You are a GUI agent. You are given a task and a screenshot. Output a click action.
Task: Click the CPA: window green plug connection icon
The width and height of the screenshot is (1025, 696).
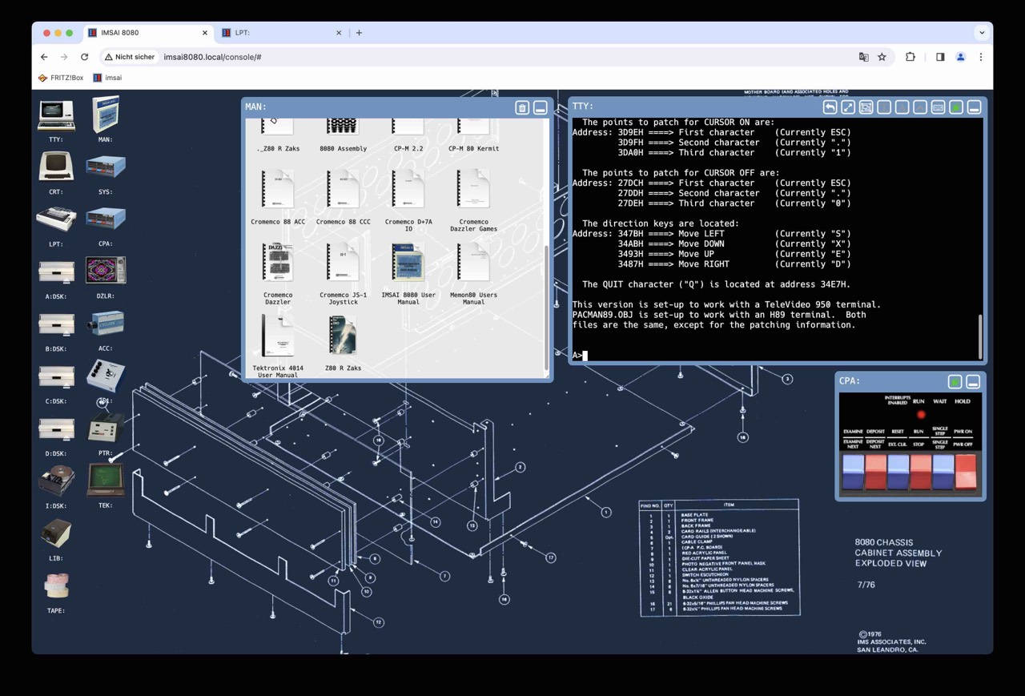tap(955, 382)
